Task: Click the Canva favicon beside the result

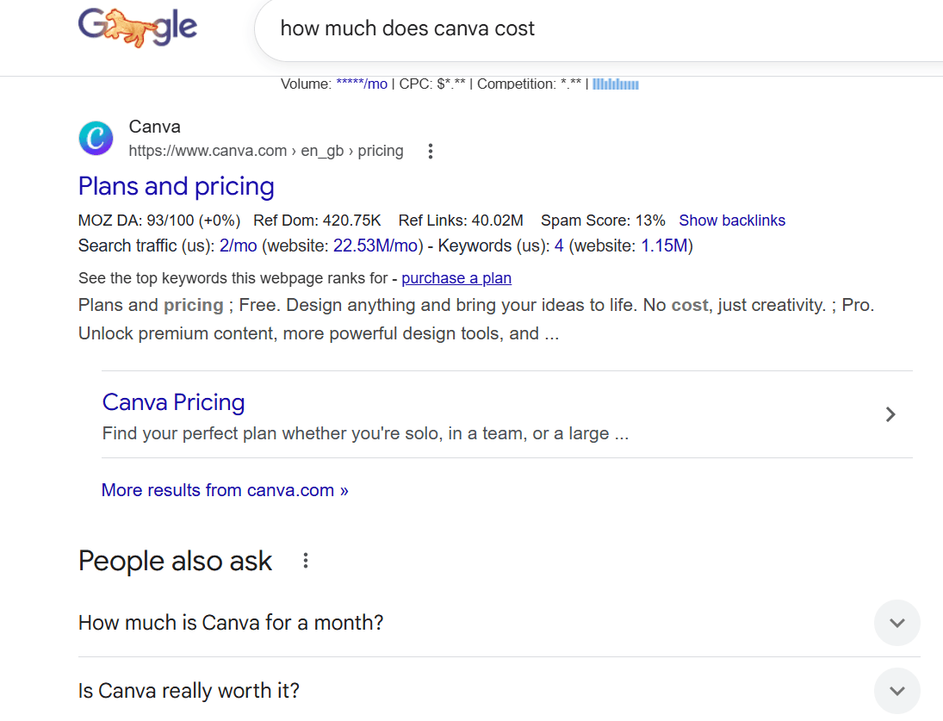Action: [x=96, y=138]
